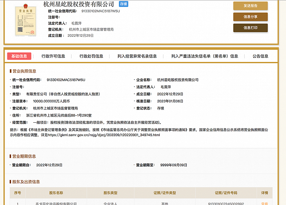Open the business license thumbnail image

(25, 20)
